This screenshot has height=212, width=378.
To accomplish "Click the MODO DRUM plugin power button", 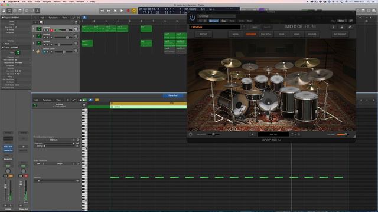I will point(192,18).
